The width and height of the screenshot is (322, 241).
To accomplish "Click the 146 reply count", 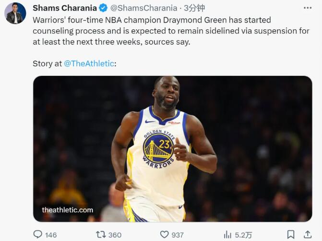I will [x=50, y=235].
